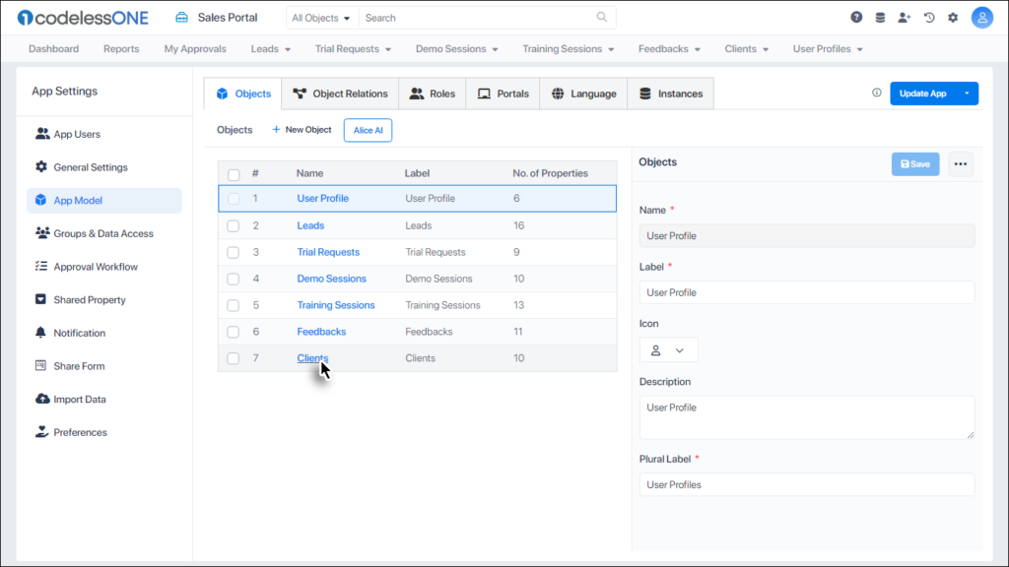
Task: Click the Alice AI button
Action: 368,130
